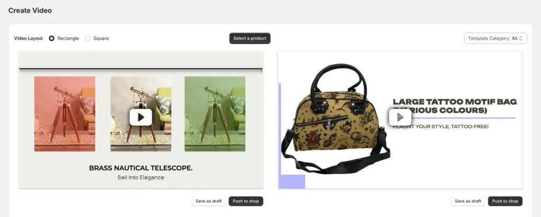Click the Large Tattoo Motif Bag heading
The height and width of the screenshot is (217, 541).
tap(455, 106)
